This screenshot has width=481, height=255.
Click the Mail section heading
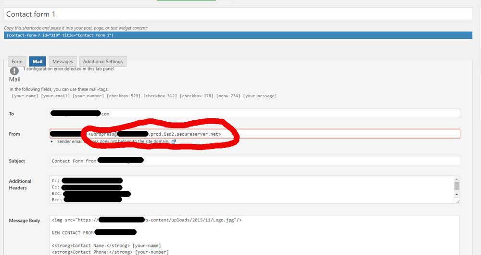click(15, 79)
